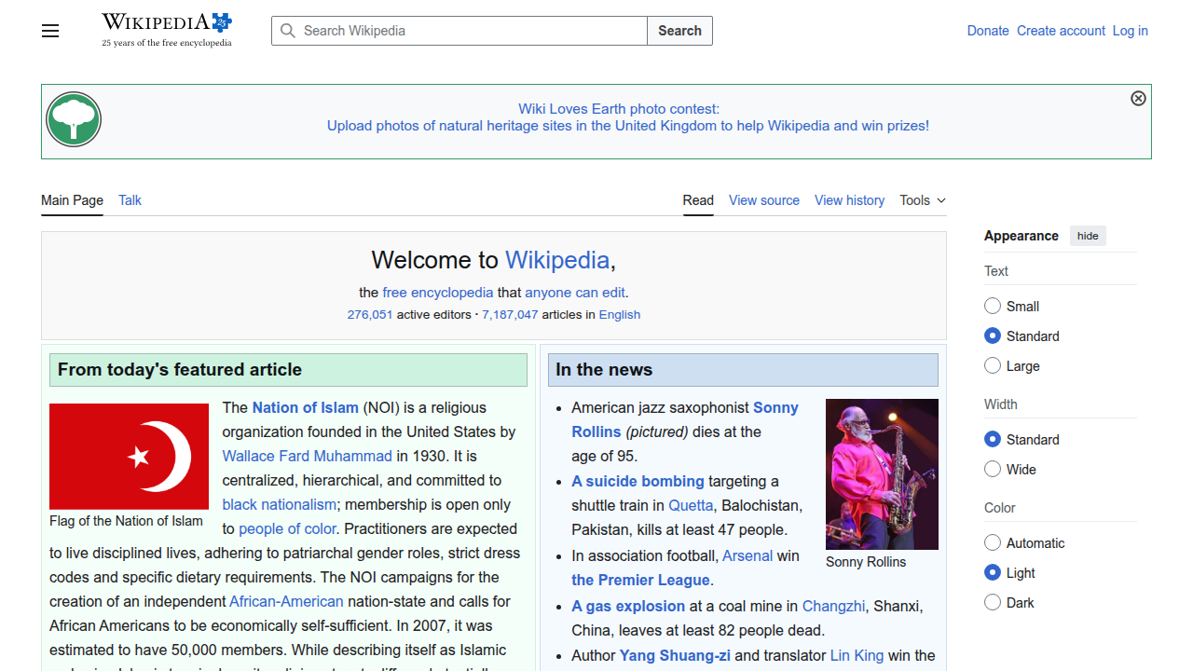The image size is (1193, 671).
Task: Open the anyone can edit link
Action: click(575, 293)
